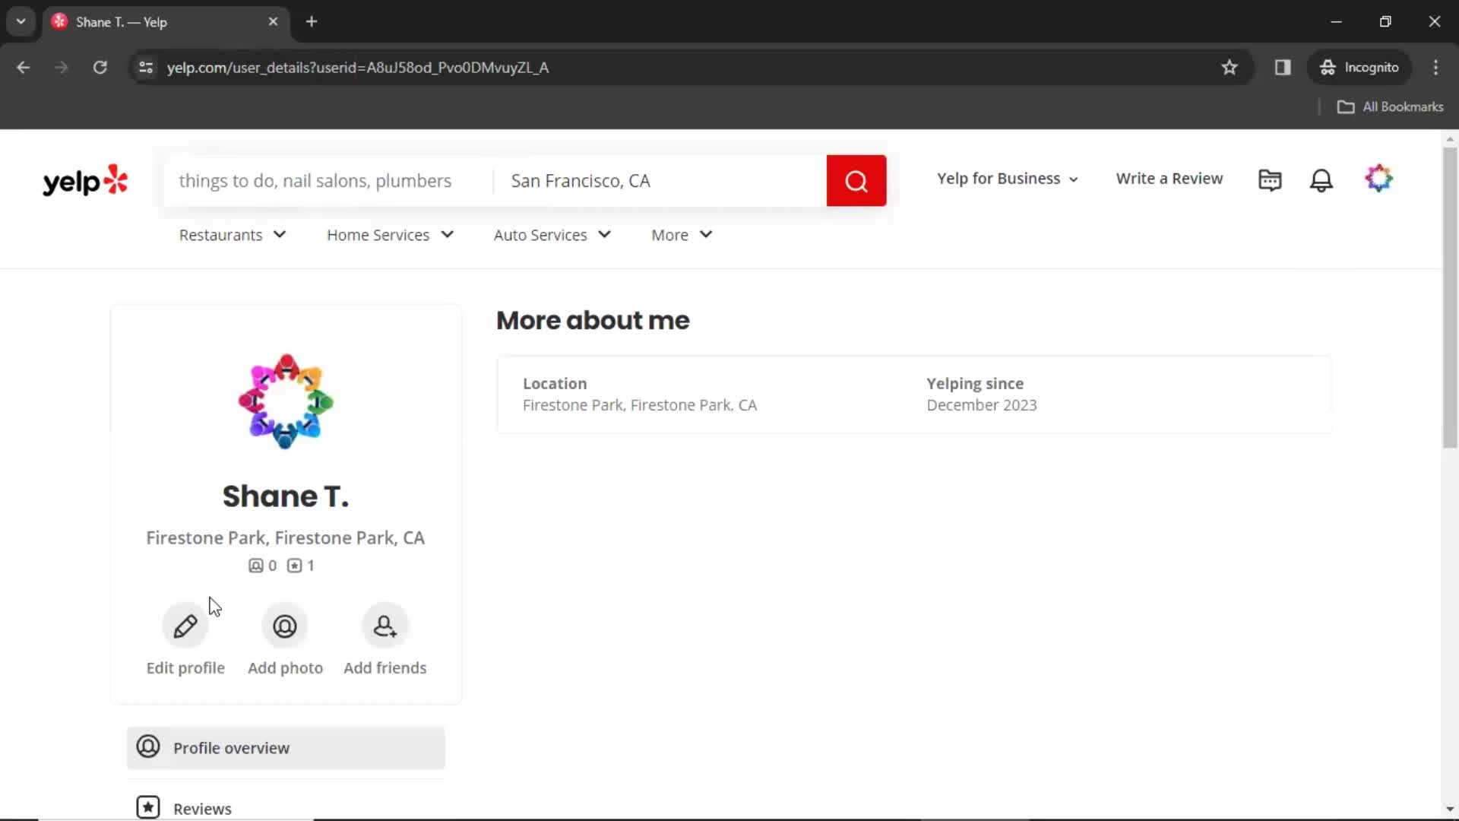Click the 'More about me' heading
The width and height of the screenshot is (1459, 821).
pyautogui.click(x=593, y=321)
